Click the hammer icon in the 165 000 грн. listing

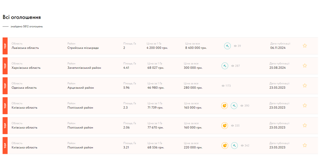(x=234, y=106)
